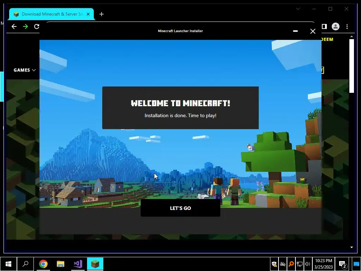Click the orange magnifier tray icon
This screenshot has width=361, height=271.
tap(291, 264)
